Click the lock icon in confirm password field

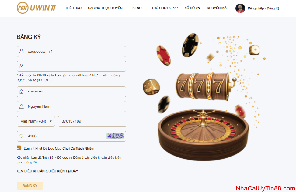pyautogui.click(x=21, y=92)
